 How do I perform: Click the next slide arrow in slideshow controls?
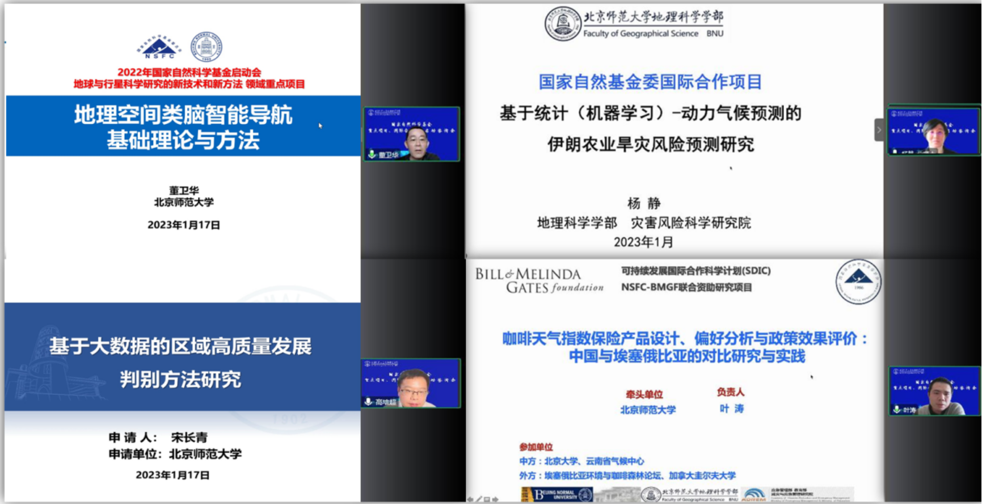coord(496,499)
